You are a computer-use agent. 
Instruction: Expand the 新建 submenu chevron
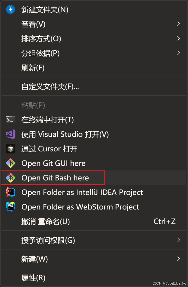tap(178, 259)
